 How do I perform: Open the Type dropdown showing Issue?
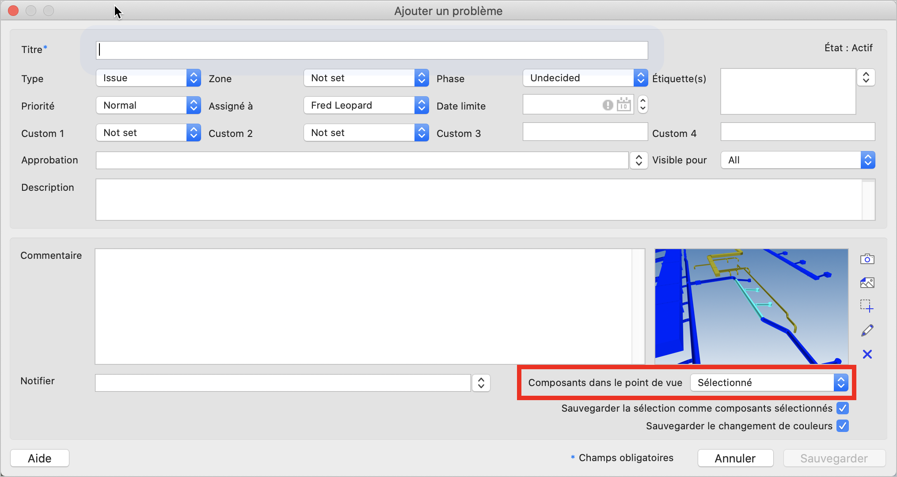pyautogui.click(x=148, y=78)
